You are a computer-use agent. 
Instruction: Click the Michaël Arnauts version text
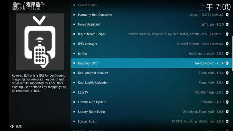pyautogui.click(x=200, y=44)
